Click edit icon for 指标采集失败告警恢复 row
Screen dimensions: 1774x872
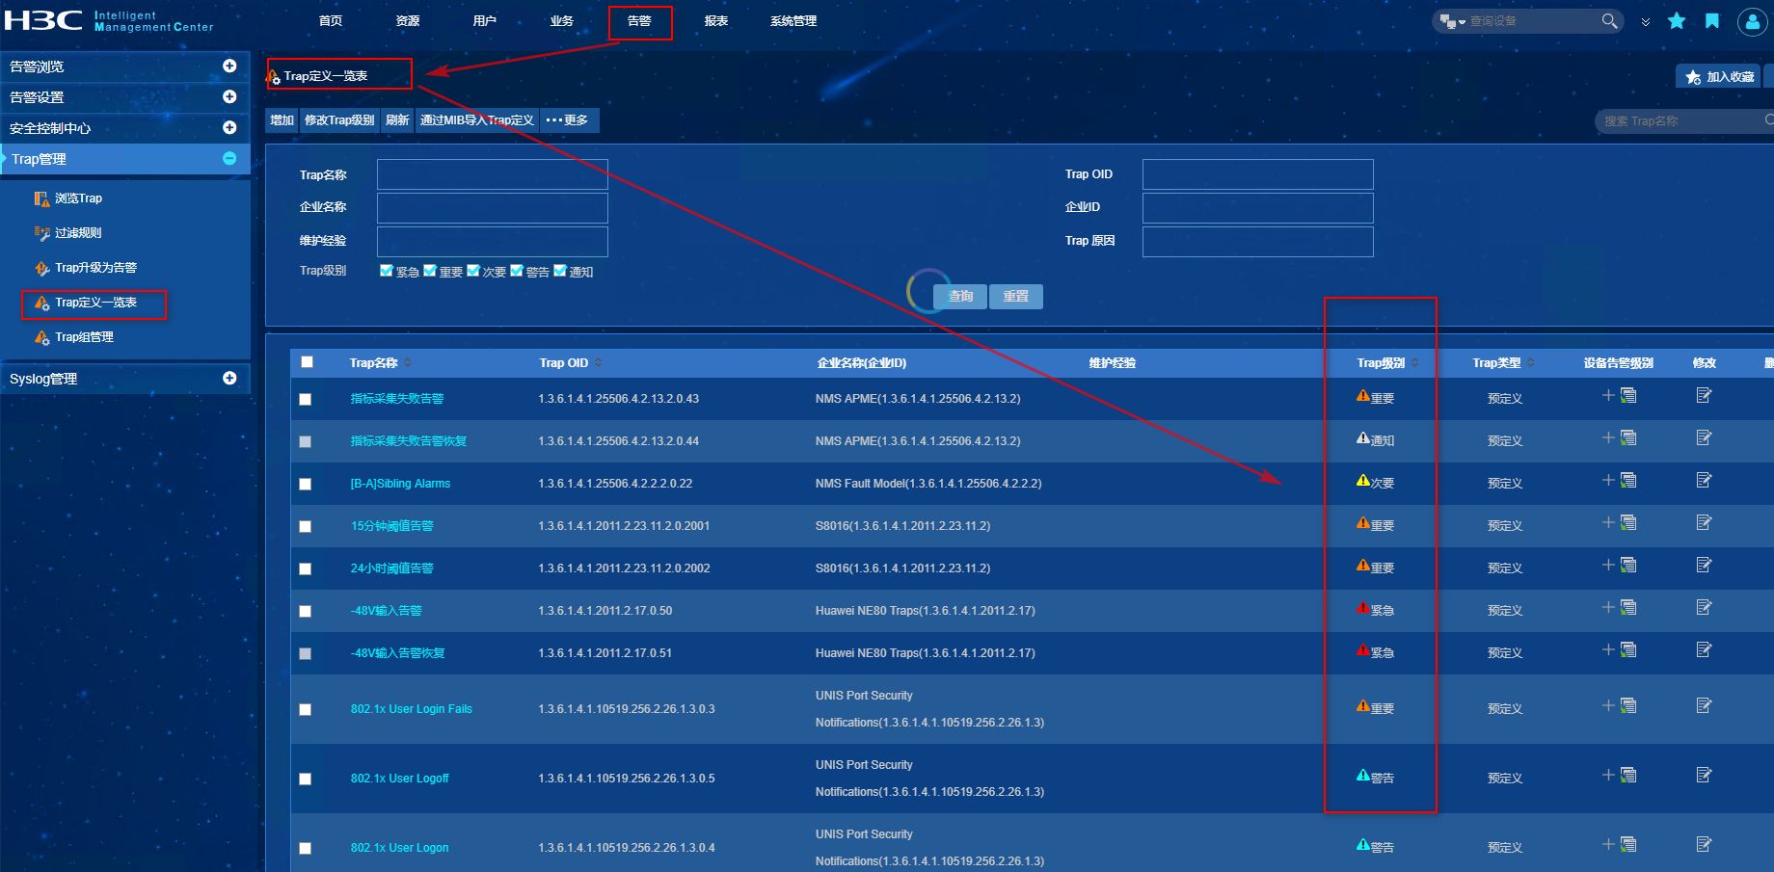[1704, 437]
